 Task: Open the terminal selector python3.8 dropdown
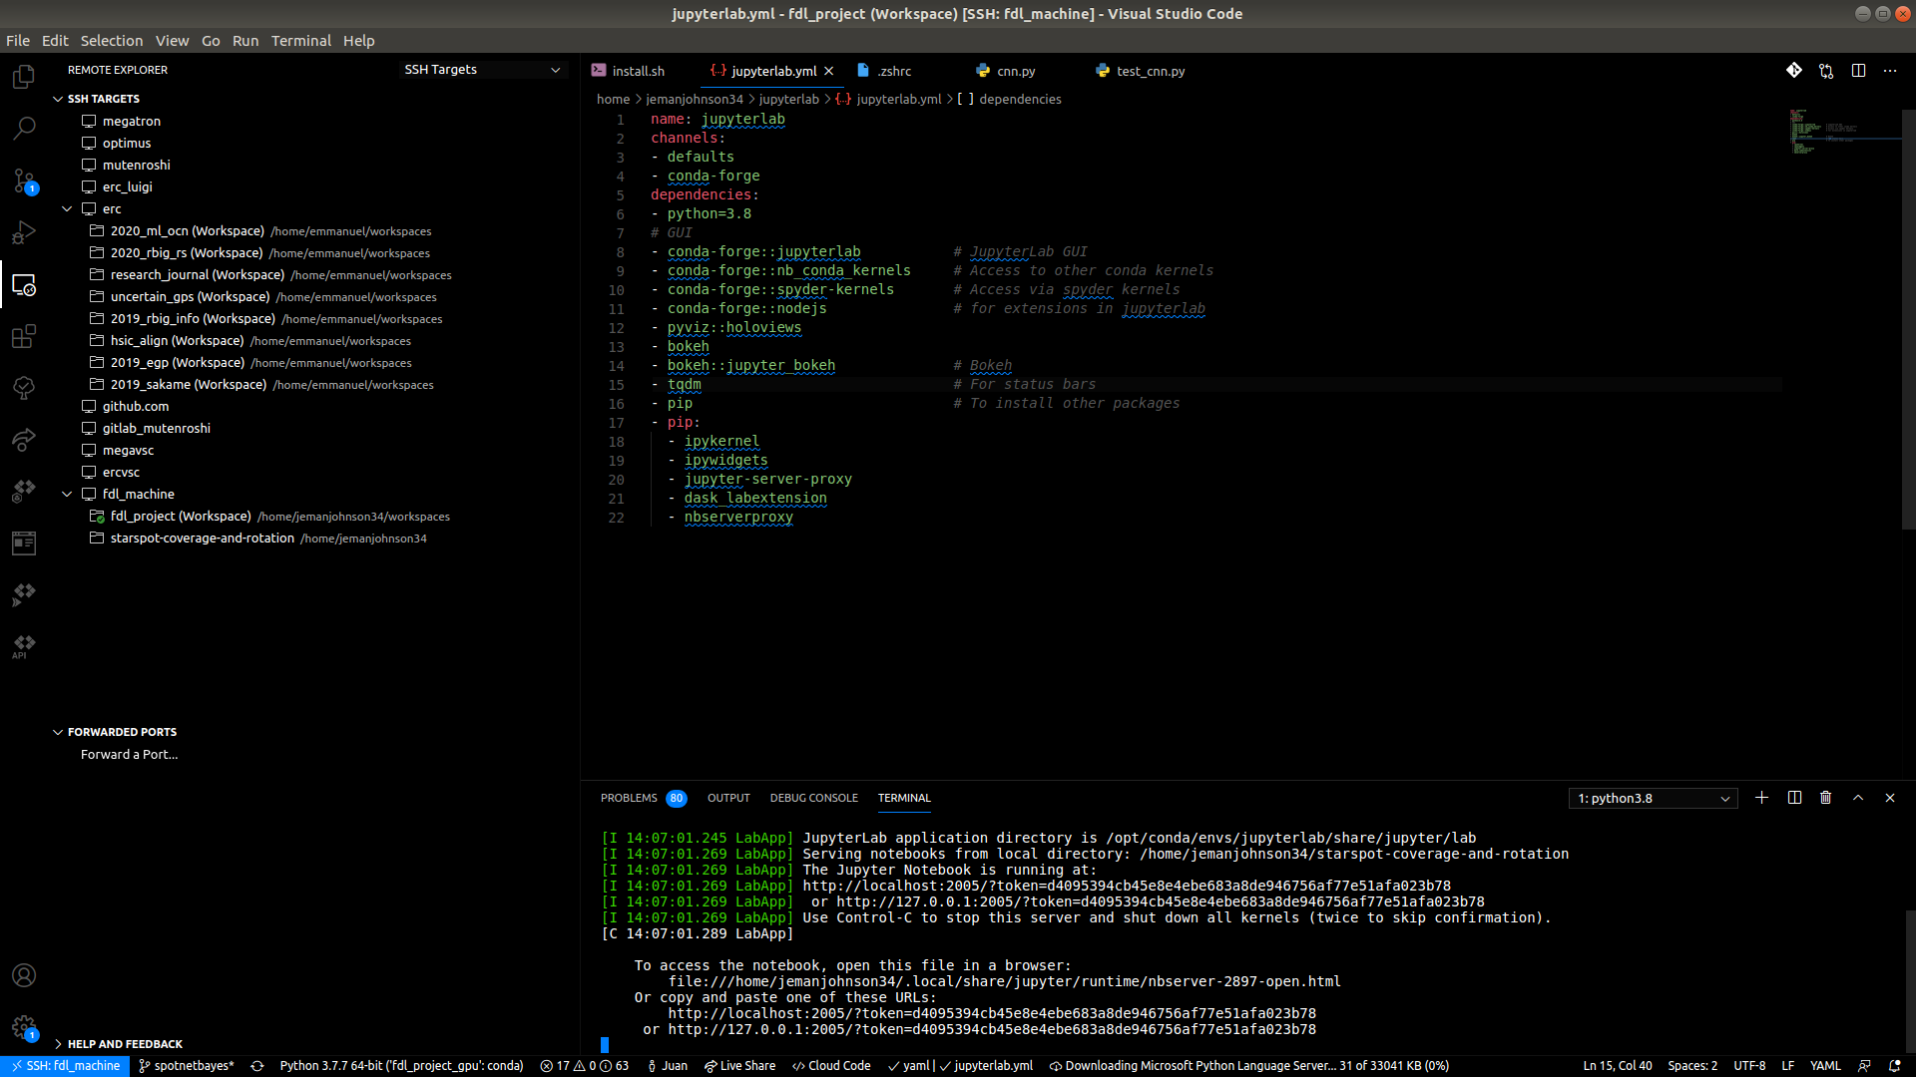coord(1654,798)
